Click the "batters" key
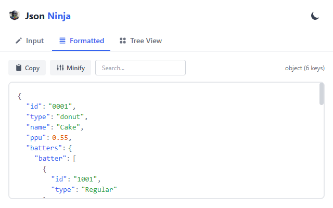The width and height of the screenshot is (333, 208). click(x=44, y=148)
